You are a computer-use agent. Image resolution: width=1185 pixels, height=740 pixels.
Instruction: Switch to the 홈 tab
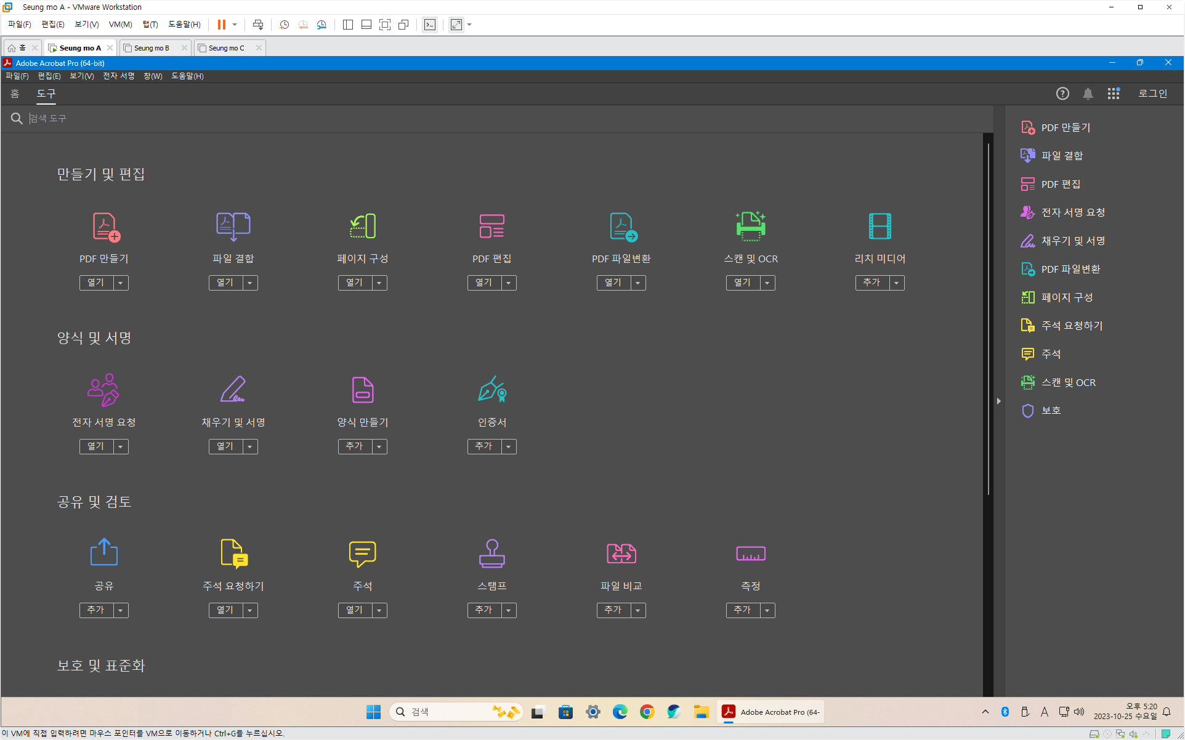15,94
